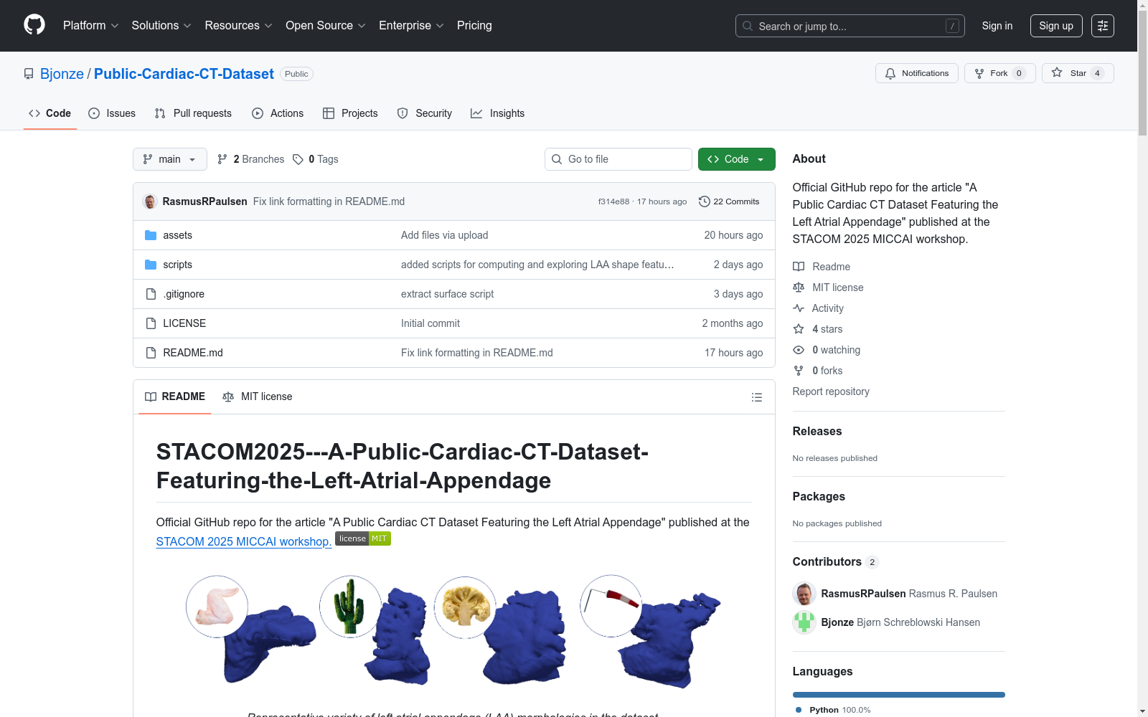Click the star icon beside 4 stars
This screenshot has height=717, width=1148.
[799, 329]
